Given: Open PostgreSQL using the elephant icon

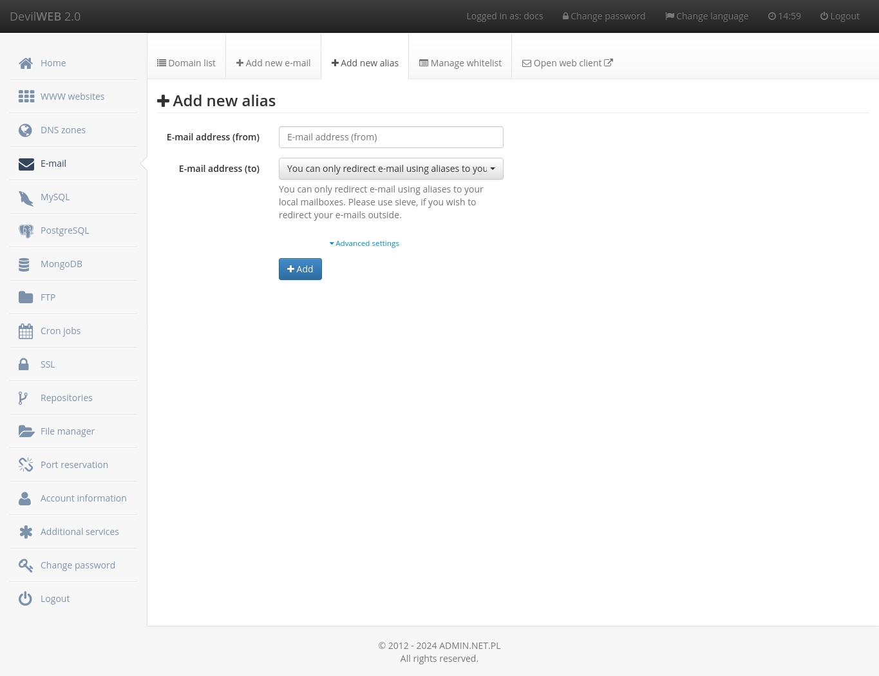Looking at the screenshot, I should pos(26,230).
